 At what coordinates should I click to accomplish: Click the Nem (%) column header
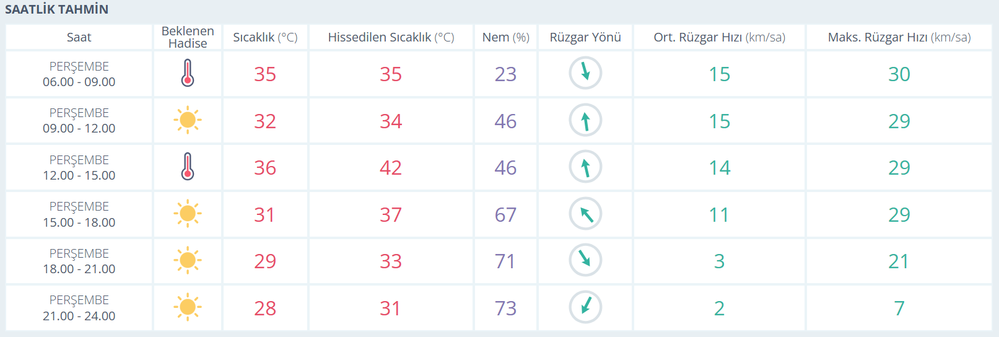pos(505,37)
